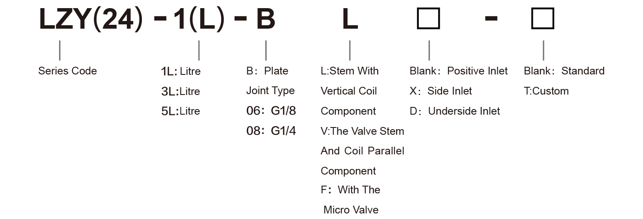Select F: With The Micro Valve text
643x219 pixels.
point(351,200)
